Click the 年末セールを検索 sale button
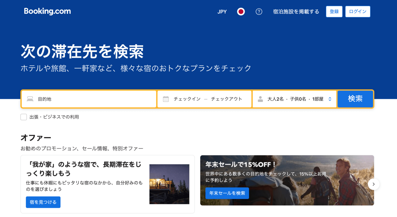397x217 pixels. [x=227, y=193]
